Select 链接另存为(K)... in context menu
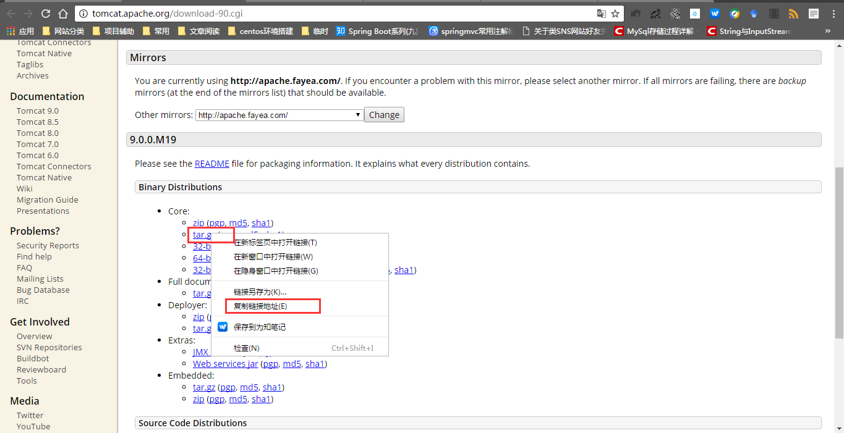This screenshot has height=433, width=844. point(300,292)
